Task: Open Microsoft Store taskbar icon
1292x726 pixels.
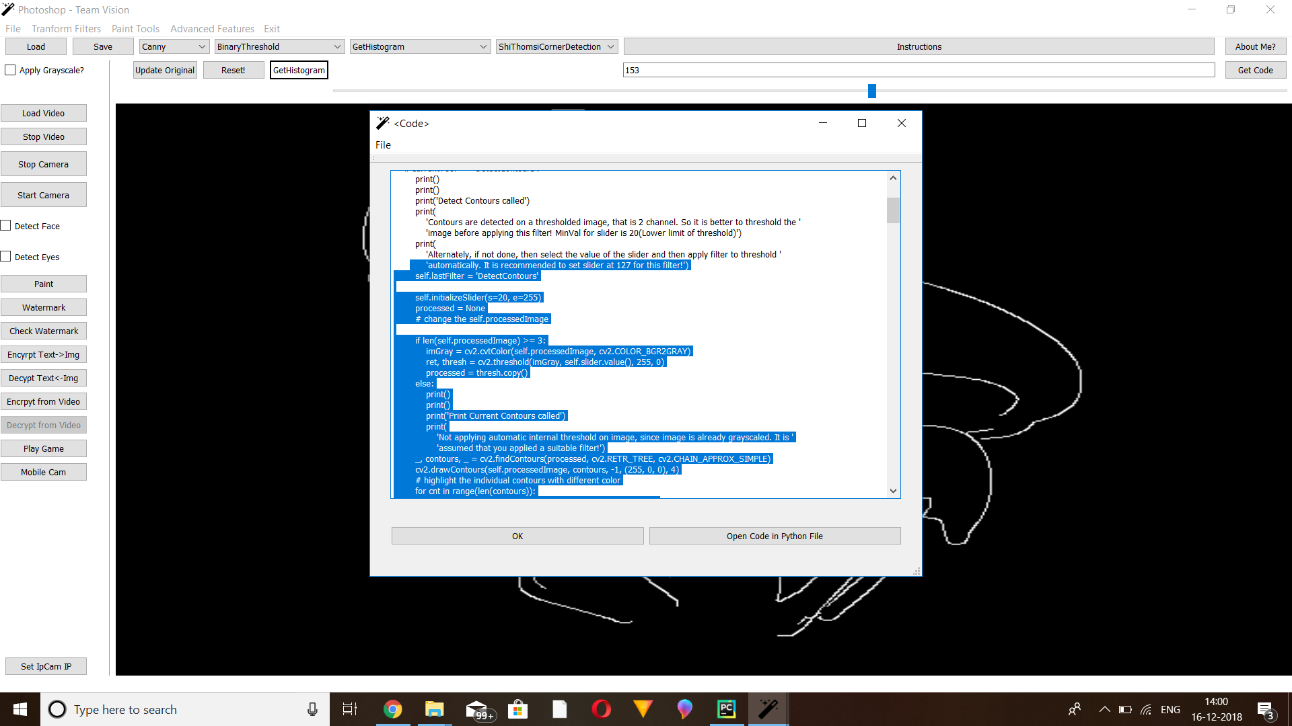Action: 517,709
